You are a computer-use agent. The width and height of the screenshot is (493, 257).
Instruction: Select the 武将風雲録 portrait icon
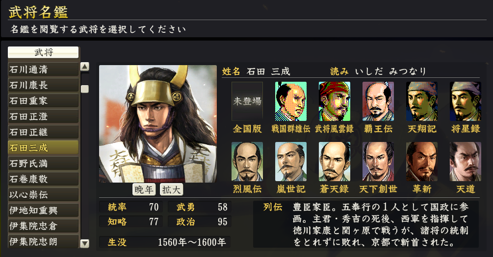(x=335, y=101)
